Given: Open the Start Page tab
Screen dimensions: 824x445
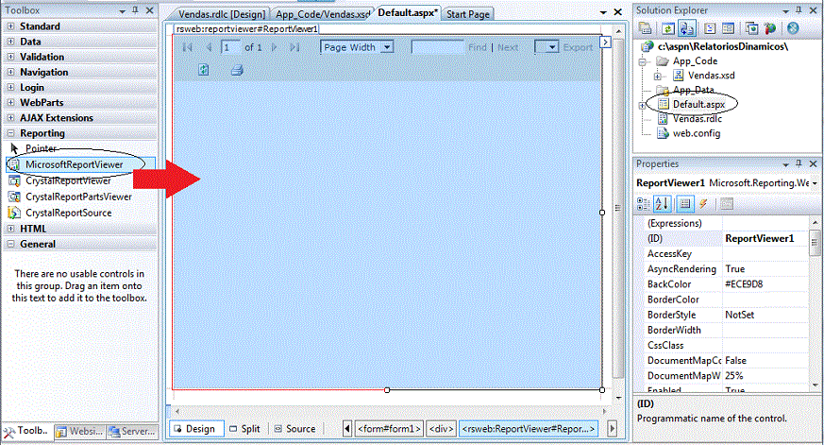Looking at the screenshot, I should pos(468,15).
